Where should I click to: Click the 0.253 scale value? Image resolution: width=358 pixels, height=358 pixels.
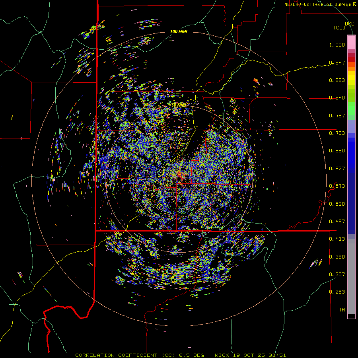pos(337,292)
